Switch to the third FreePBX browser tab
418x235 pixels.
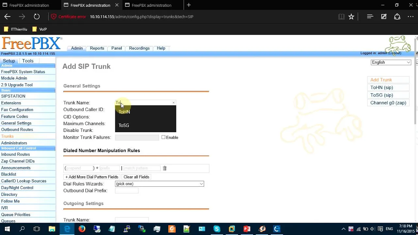pos(152,5)
